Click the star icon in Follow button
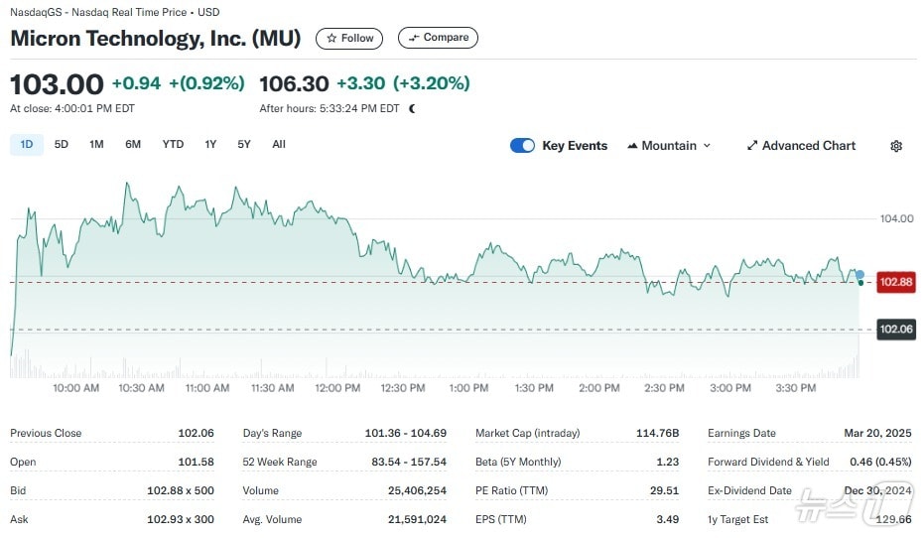924x538 pixels. (332, 38)
